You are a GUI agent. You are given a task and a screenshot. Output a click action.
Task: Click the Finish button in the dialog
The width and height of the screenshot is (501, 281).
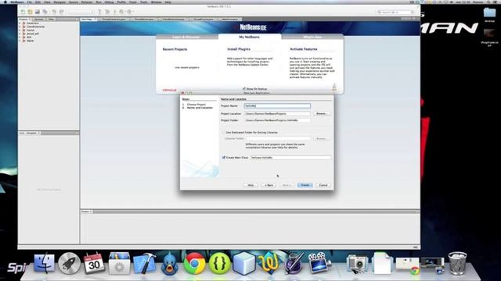305,185
